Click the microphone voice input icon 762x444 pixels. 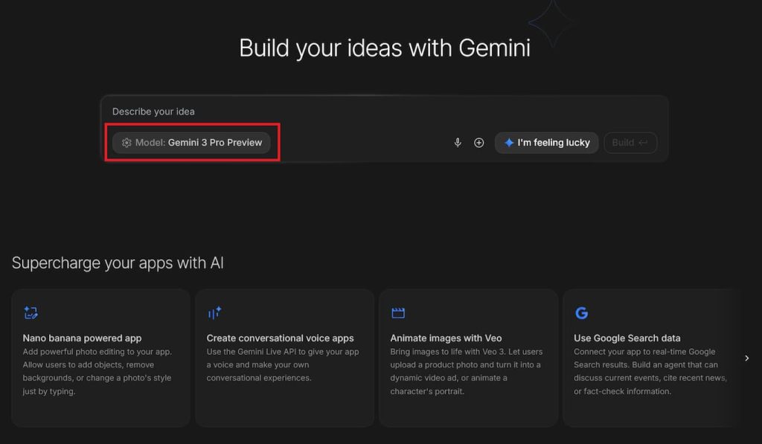[x=458, y=143]
